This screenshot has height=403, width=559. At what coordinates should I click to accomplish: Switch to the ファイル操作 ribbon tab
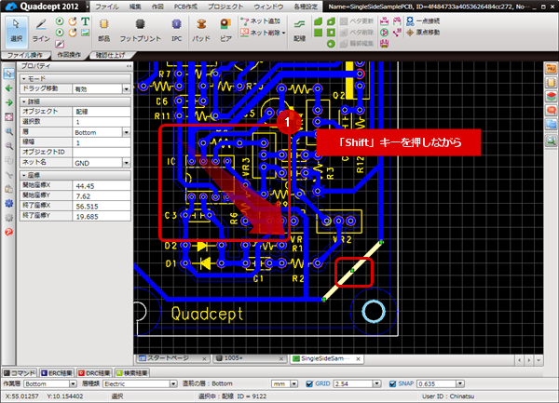pyautogui.click(x=24, y=55)
